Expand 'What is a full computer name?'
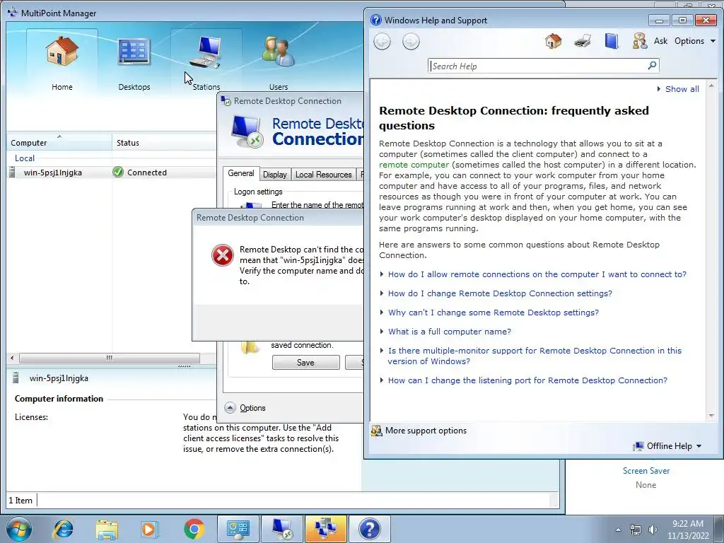The width and height of the screenshot is (724, 543). click(449, 332)
